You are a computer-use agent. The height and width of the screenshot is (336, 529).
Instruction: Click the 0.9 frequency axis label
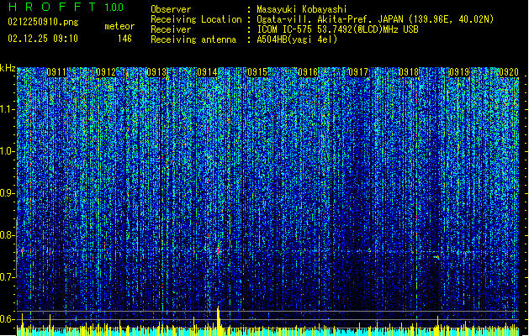pyautogui.click(x=8, y=193)
